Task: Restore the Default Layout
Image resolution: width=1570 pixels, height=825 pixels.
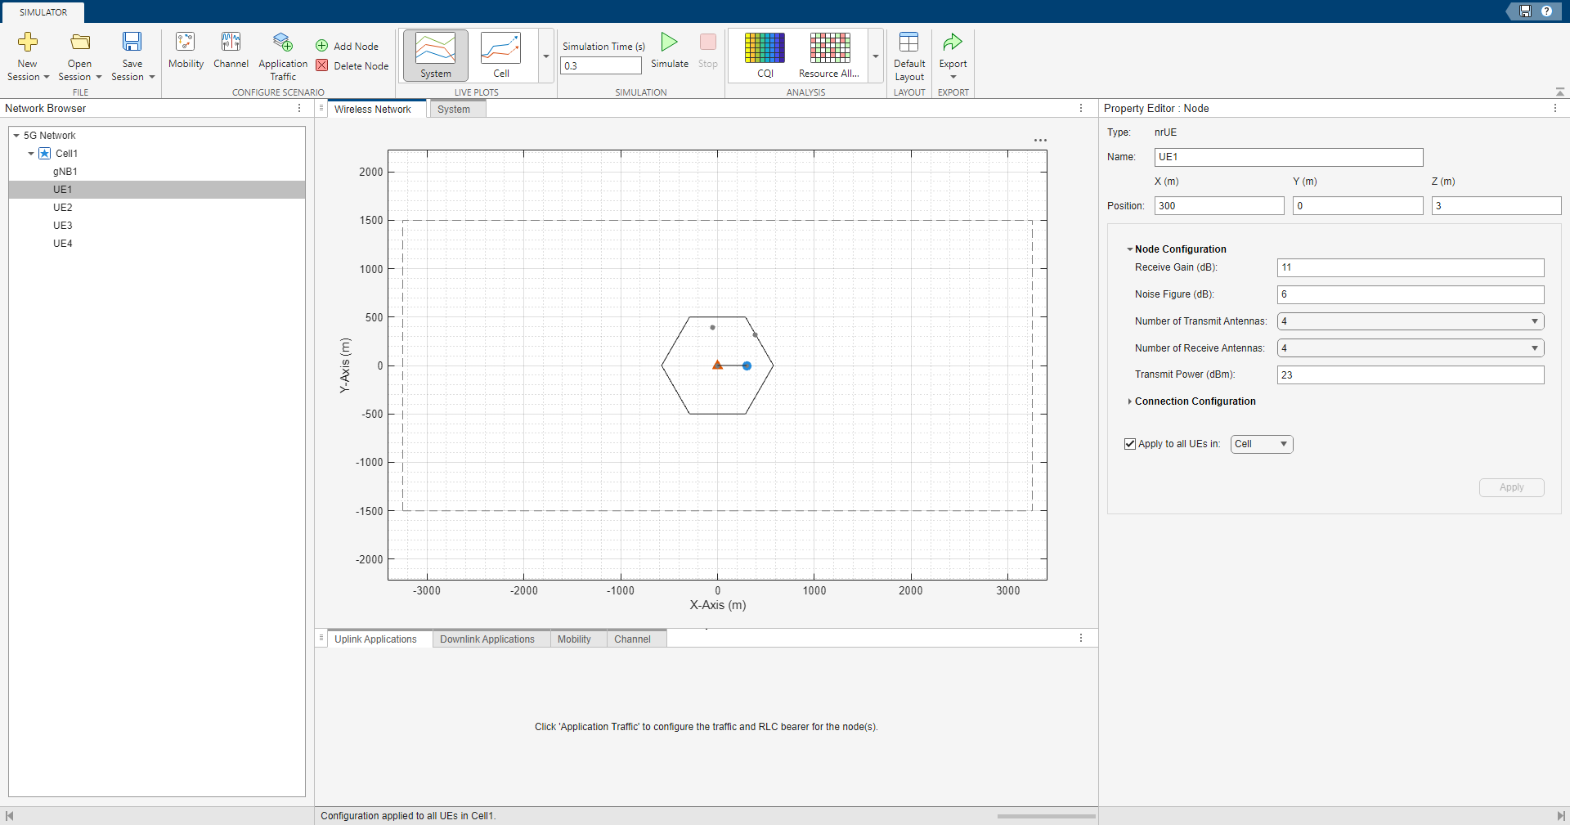Action: [909, 54]
